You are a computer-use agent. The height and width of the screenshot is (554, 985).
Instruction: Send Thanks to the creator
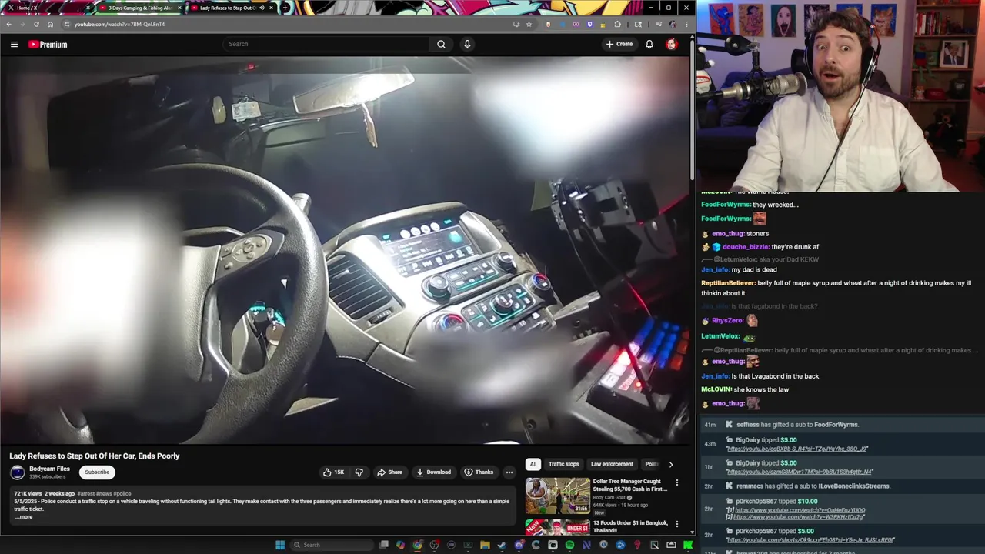[x=478, y=472]
